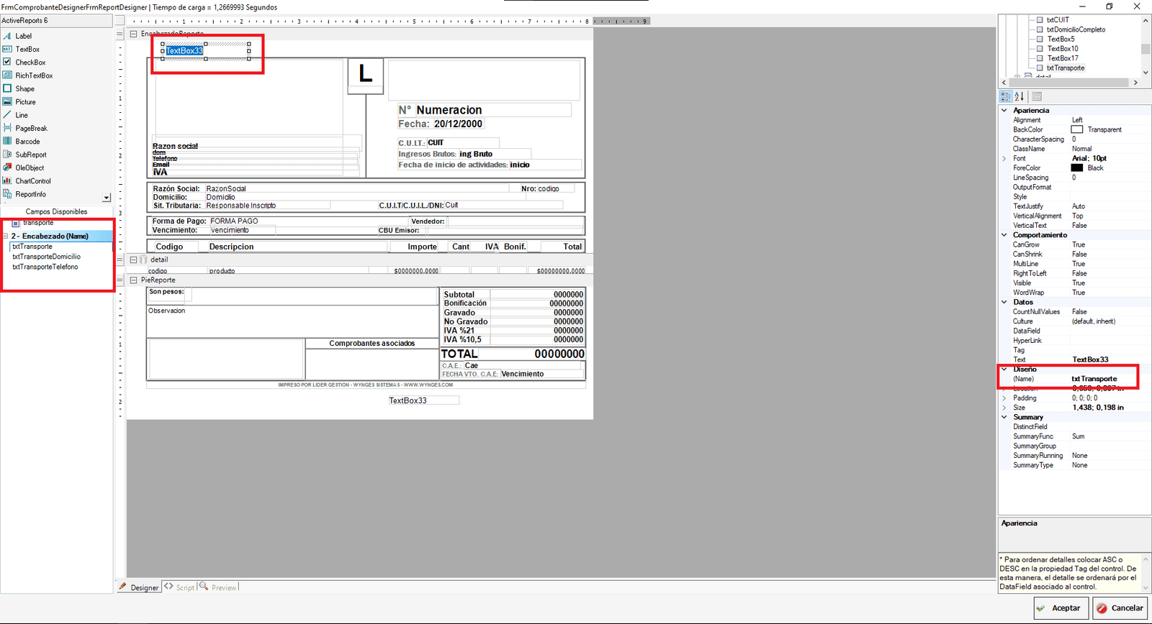Expand the Font property row
Screen dimensions: 1152x624
coord(1004,159)
